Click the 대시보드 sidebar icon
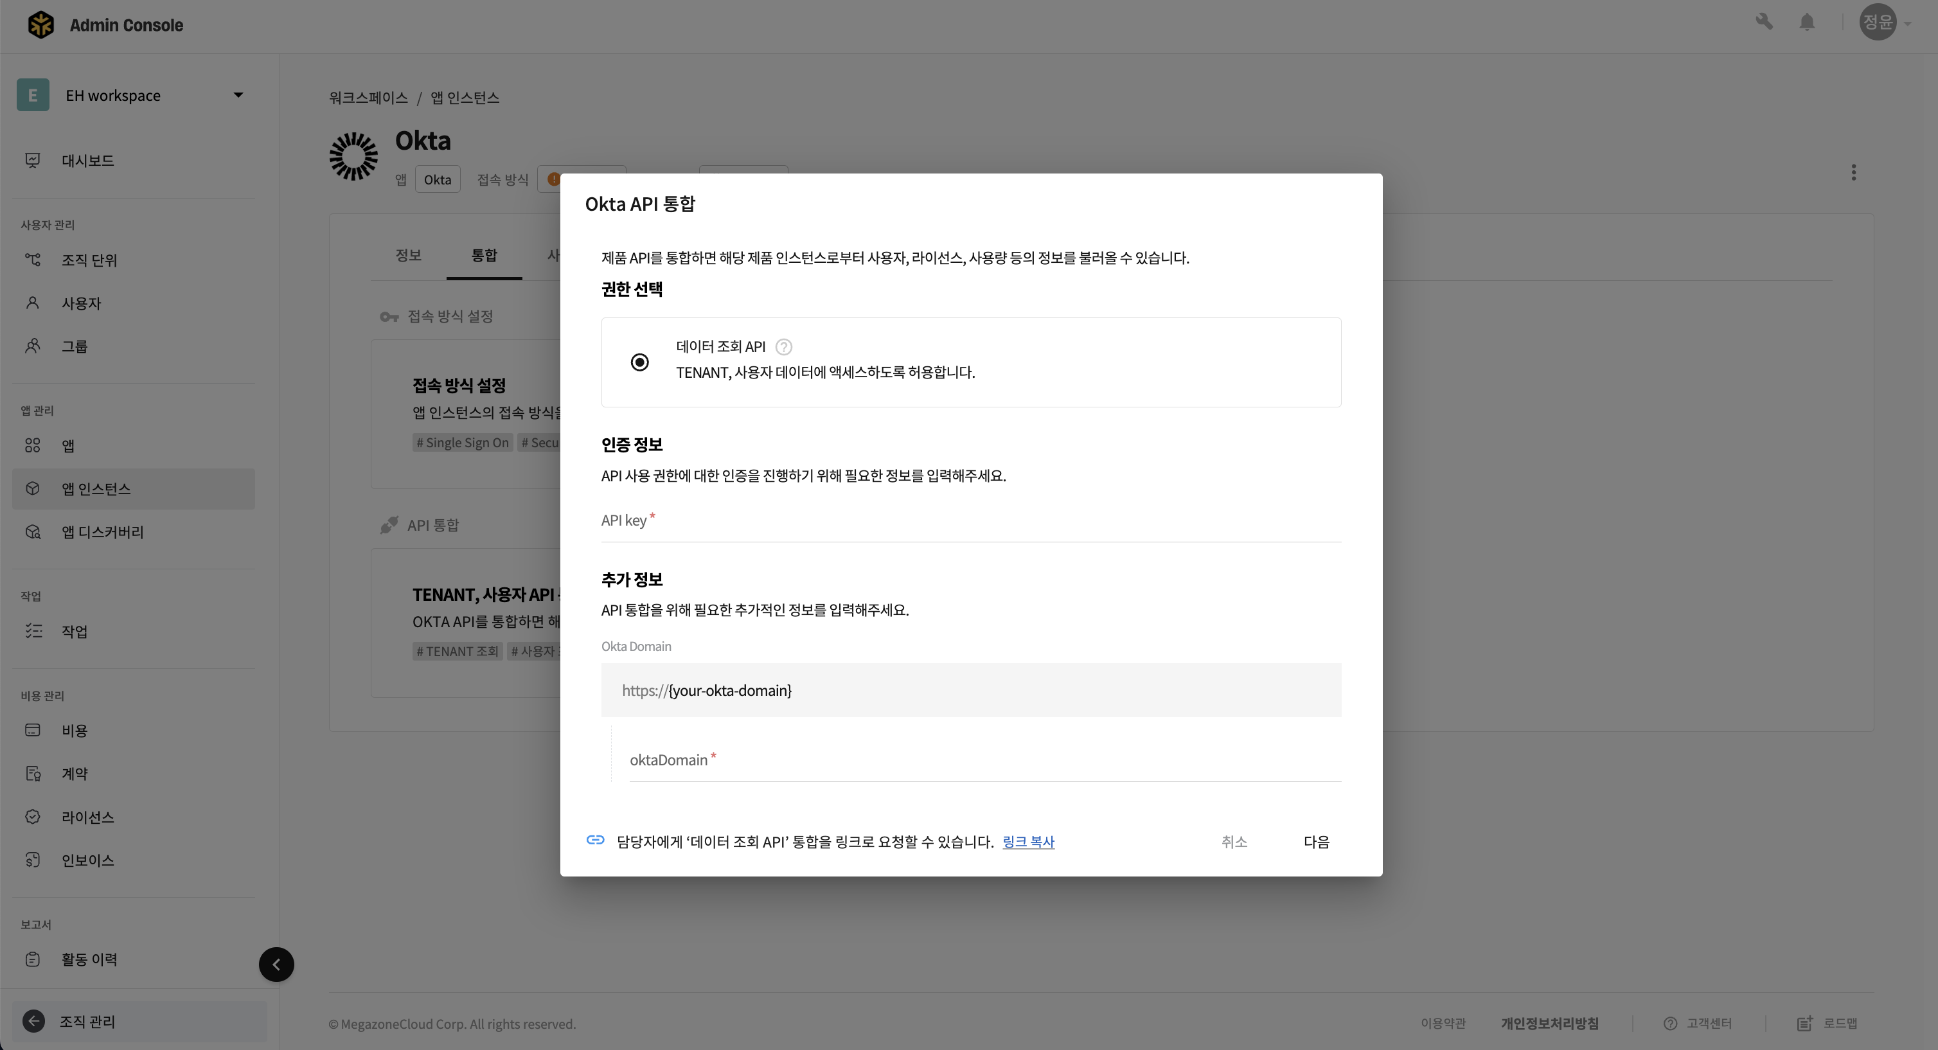 (32, 160)
